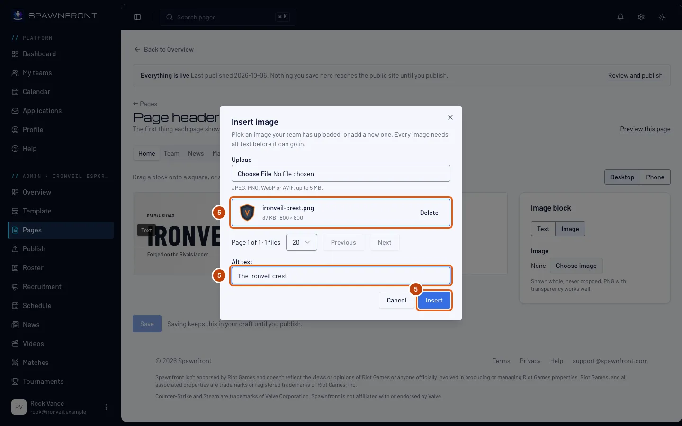Click the Search pages box
This screenshot has width=682, height=426.
point(228,17)
